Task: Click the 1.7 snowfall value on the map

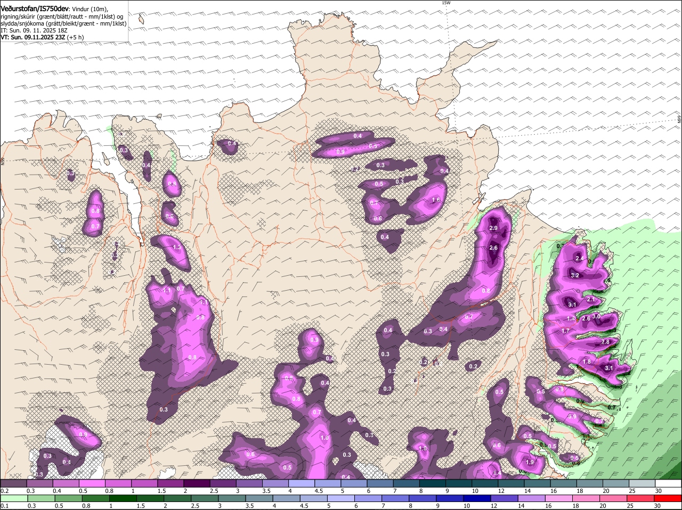Action: pyautogui.click(x=565, y=331)
